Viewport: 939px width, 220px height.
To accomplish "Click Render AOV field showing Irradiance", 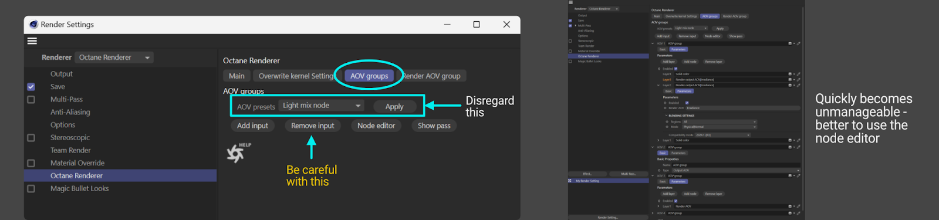I will [x=743, y=108].
